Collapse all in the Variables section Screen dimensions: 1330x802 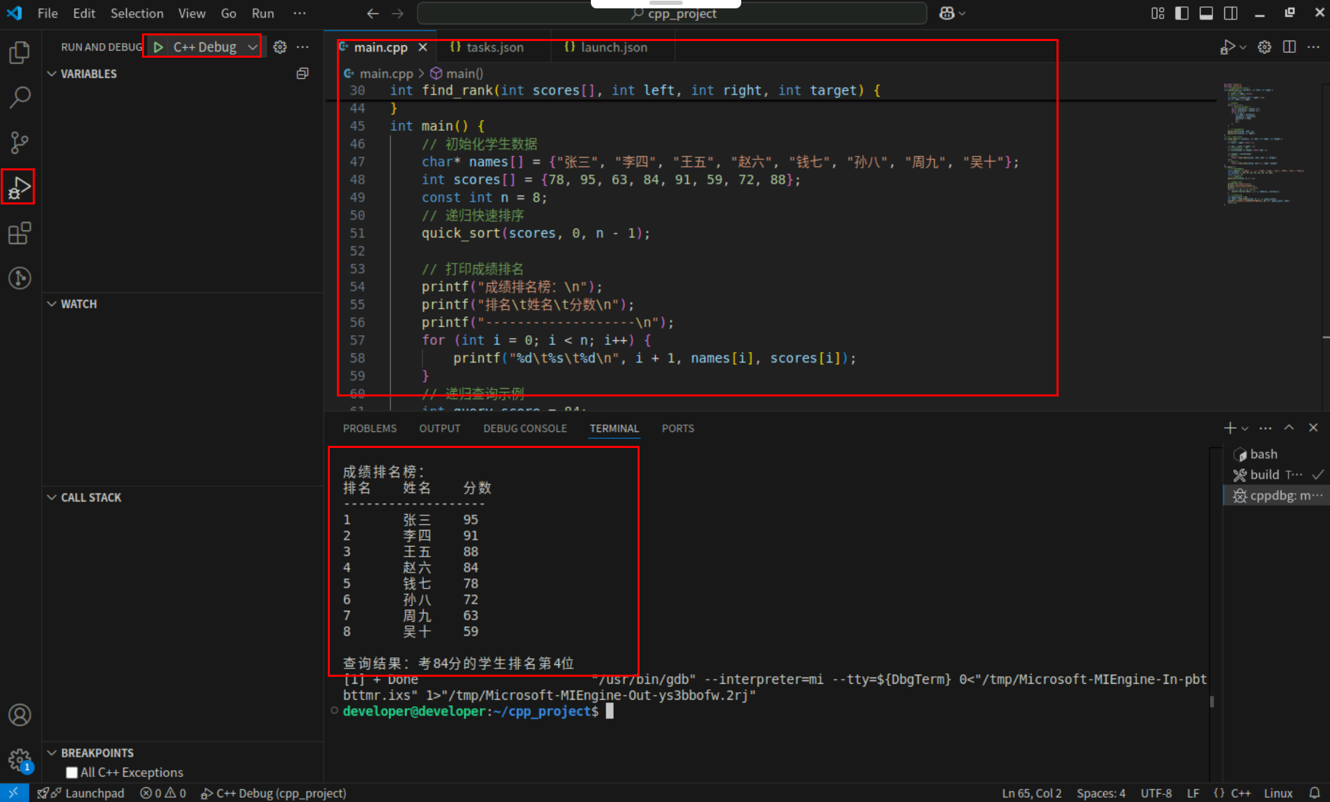[302, 74]
